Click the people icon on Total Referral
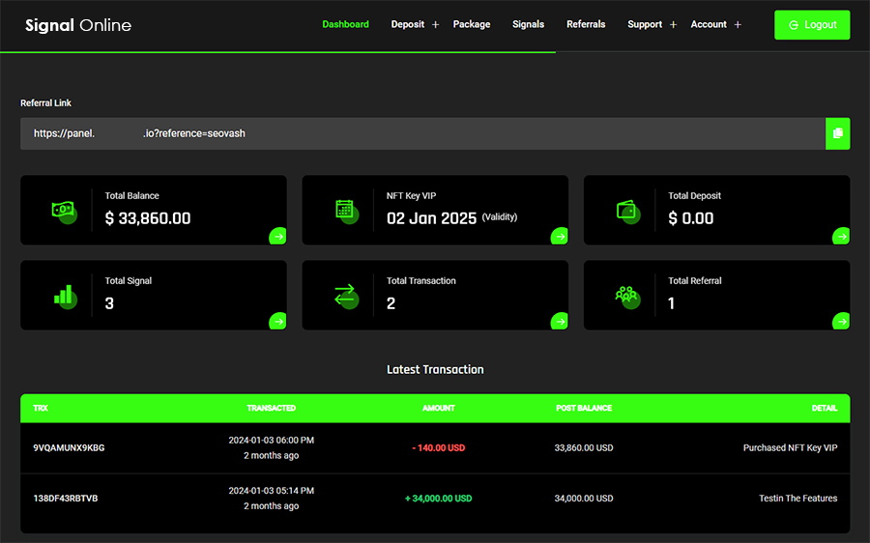Image resolution: width=870 pixels, height=543 pixels. click(626, 295)
